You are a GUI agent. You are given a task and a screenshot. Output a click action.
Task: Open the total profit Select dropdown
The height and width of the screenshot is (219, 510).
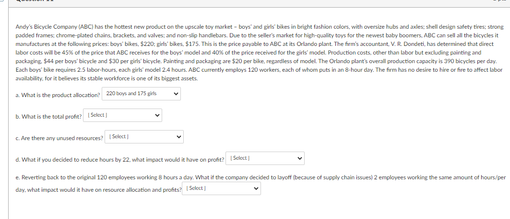(x=123, y=115)
